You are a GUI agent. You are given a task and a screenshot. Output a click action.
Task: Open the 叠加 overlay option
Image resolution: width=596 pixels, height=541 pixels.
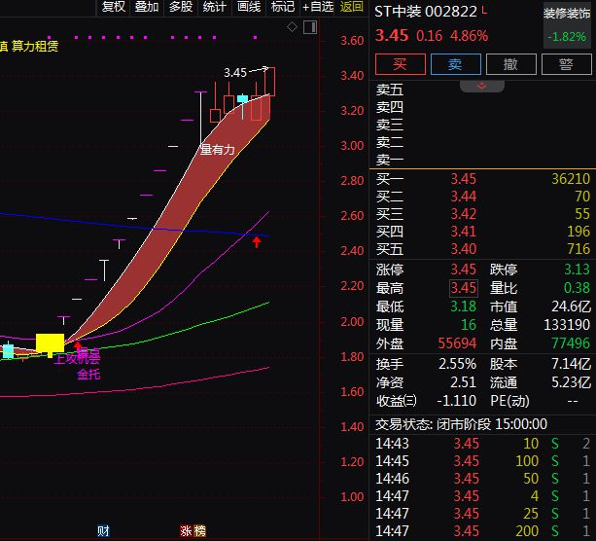147,7
